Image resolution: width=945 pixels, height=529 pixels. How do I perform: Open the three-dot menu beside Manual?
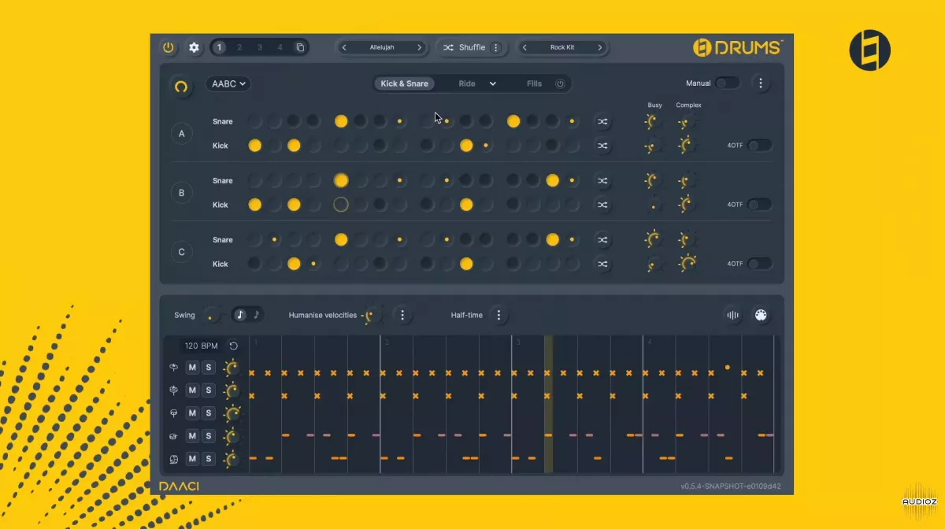tap(760, 83)
